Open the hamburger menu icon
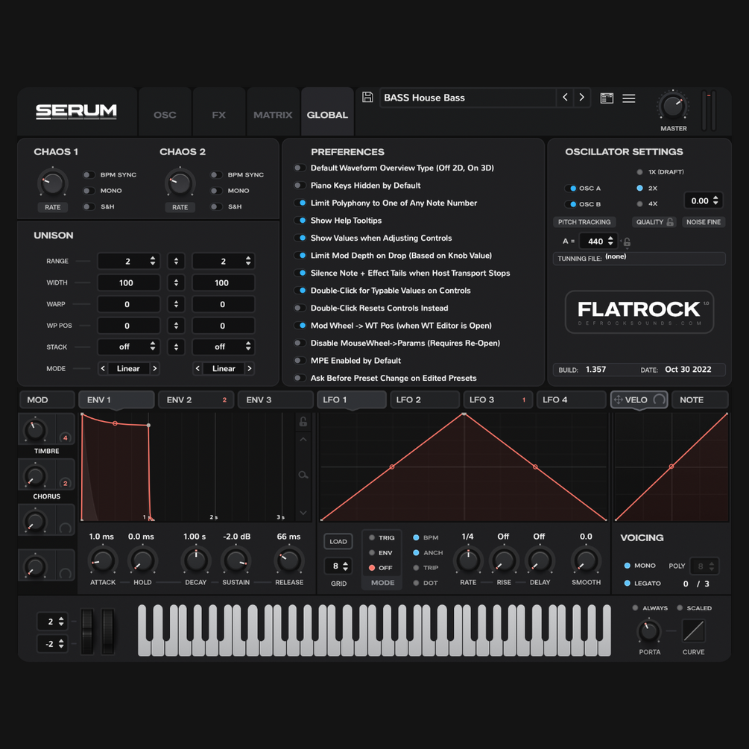The height and width of the screenshot is (749, 749). [x=628, y=98]
